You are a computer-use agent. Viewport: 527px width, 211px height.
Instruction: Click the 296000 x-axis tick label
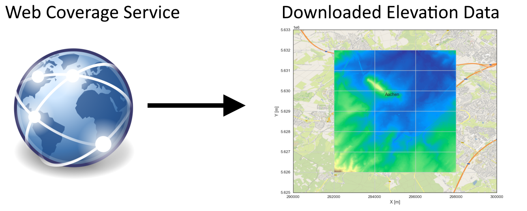416,197
